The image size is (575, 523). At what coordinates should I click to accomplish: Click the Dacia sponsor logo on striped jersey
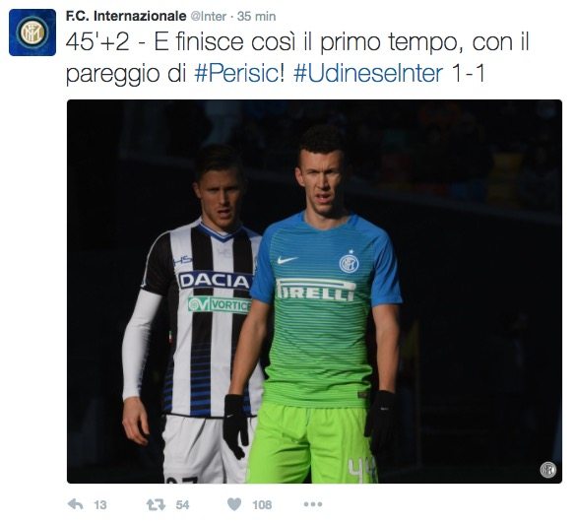[x=215, y=281]
